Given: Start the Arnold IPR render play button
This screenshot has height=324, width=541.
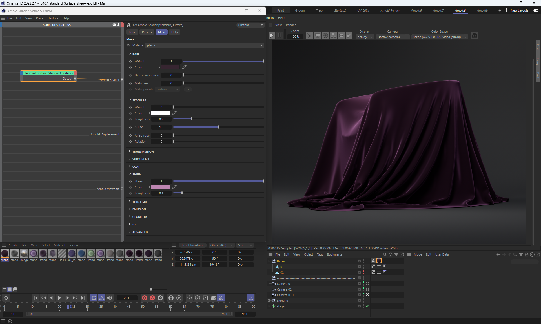Looking at the screenshot, I should tap(272, 36).
